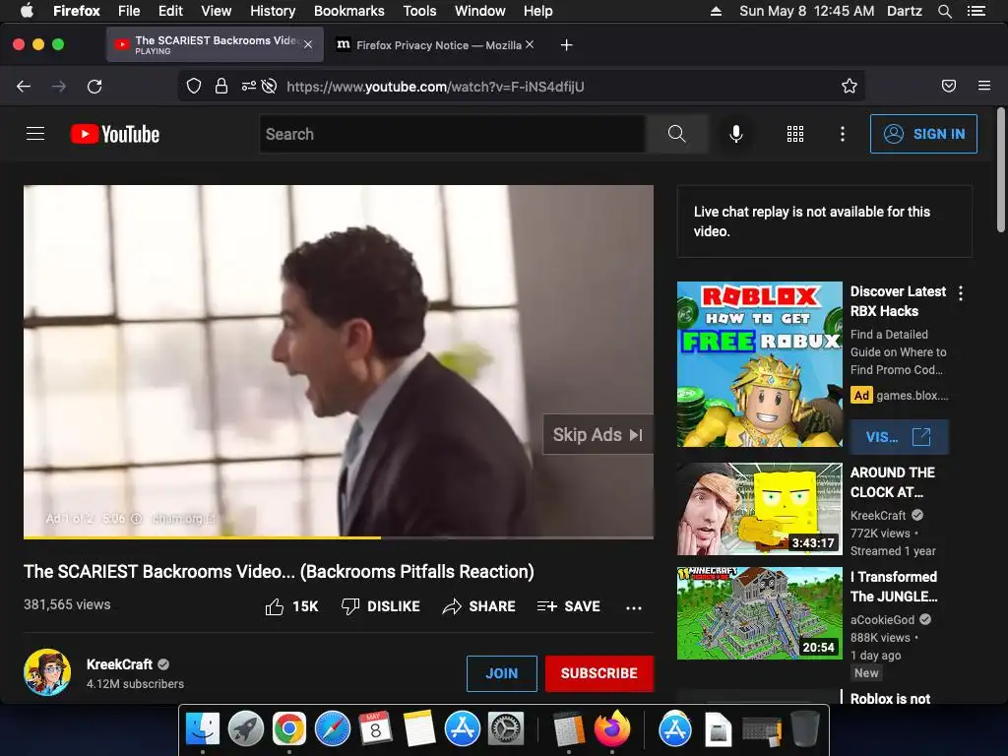Open a new Firefox tab
This screenshot has height=756, width=1008.
click(566, 45)
